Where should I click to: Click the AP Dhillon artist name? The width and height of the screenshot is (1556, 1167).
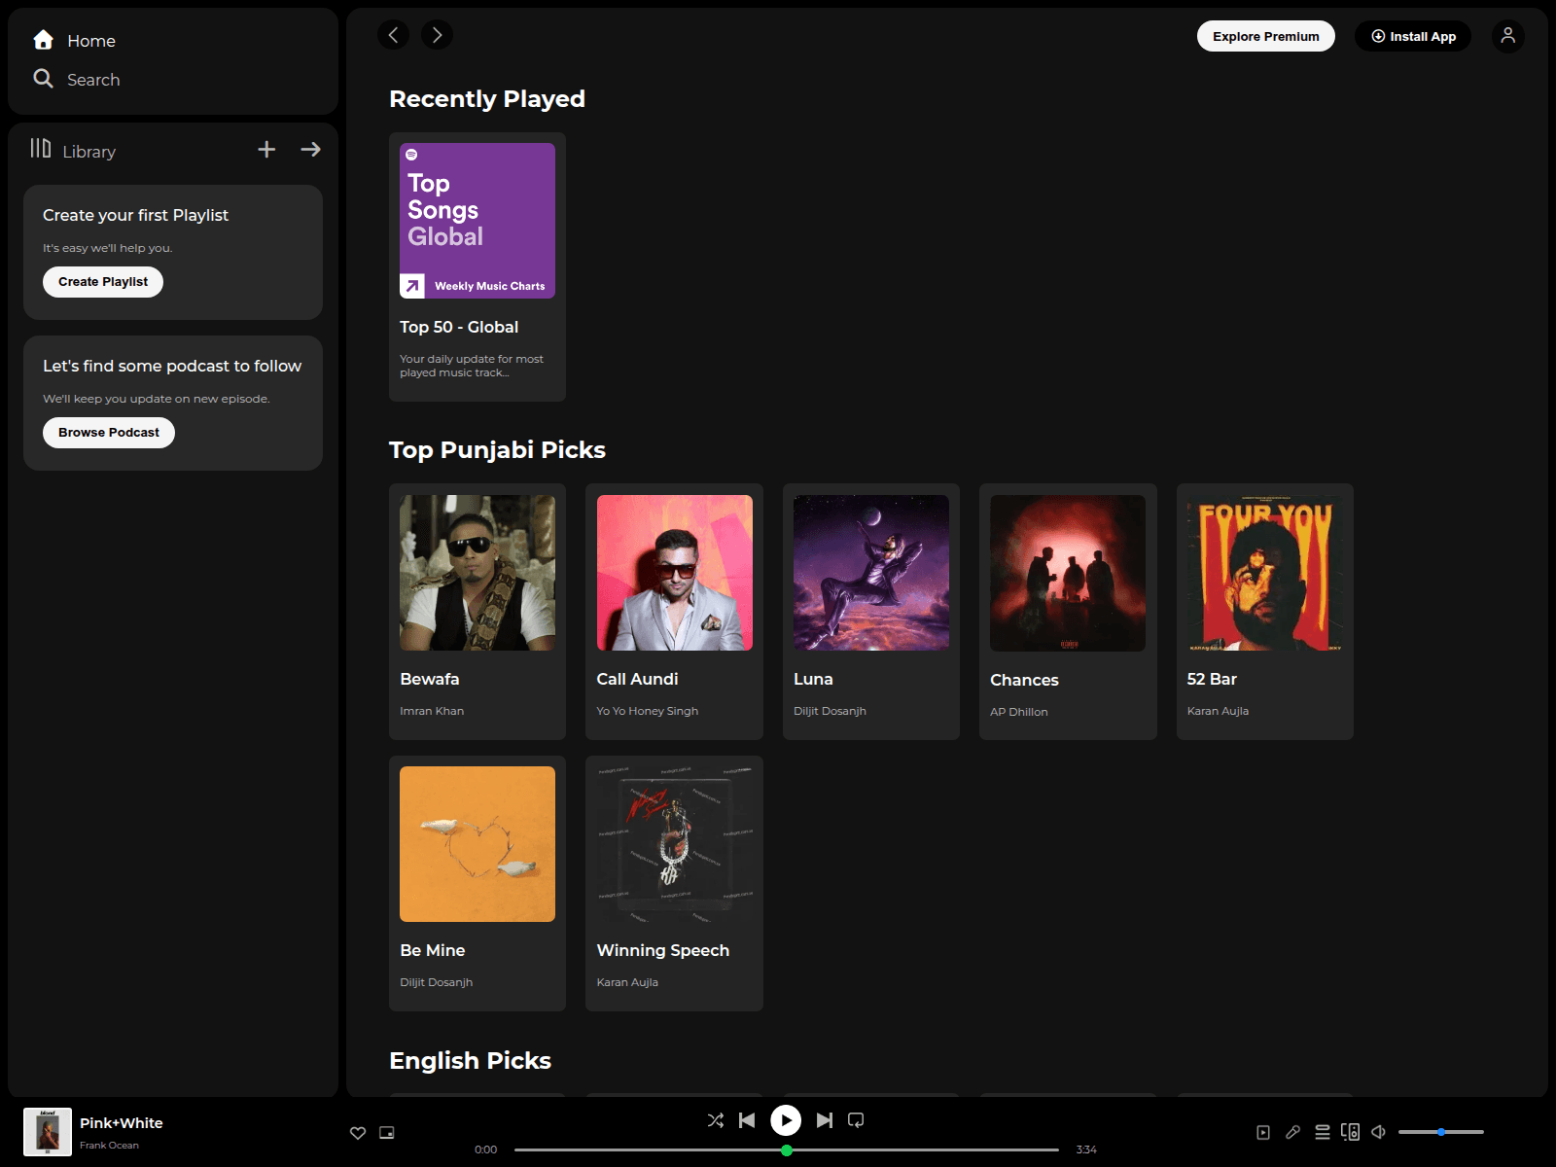tap(1019, 712)
